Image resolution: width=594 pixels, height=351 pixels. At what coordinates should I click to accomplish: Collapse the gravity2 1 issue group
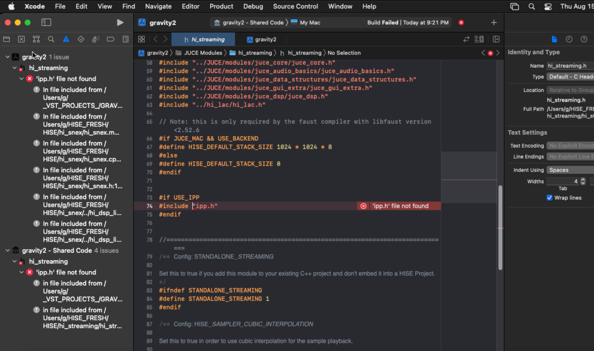(x=7, y=57)
